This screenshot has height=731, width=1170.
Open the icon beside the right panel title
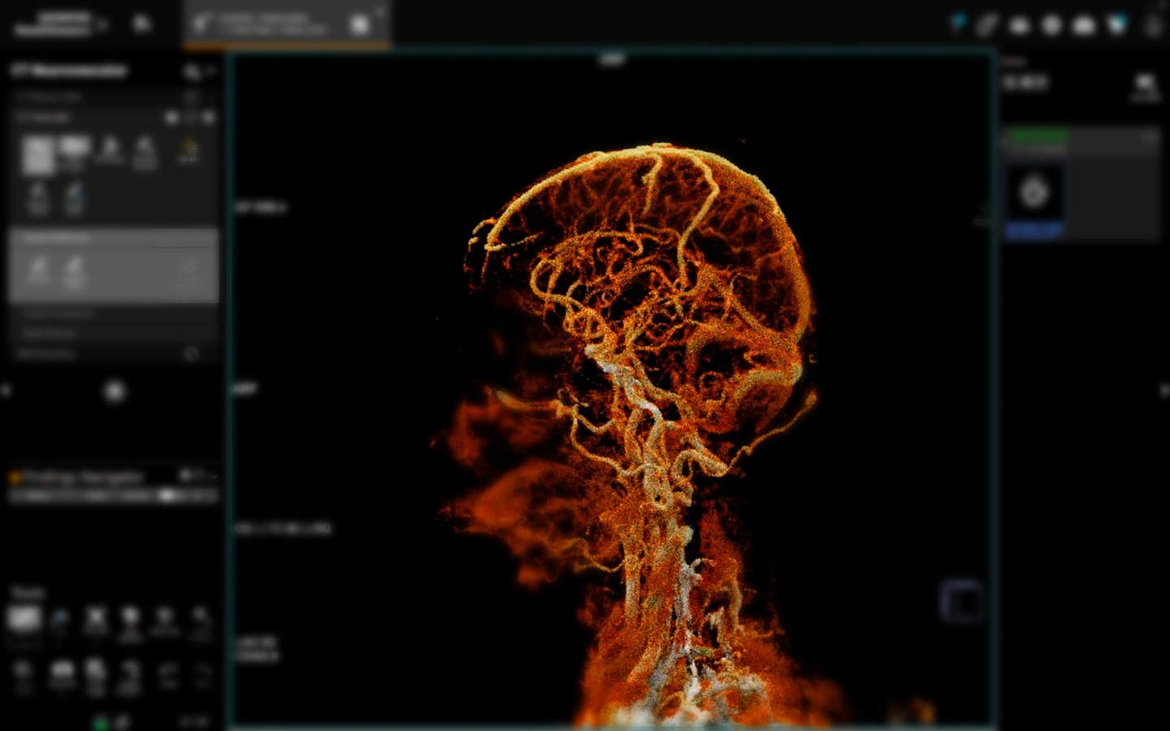(x=1145, y=85)
